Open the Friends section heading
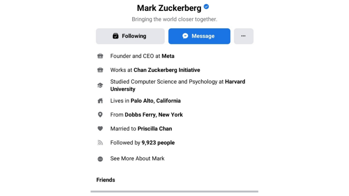This screenshot has width=349, height=196. click(106, 180)
